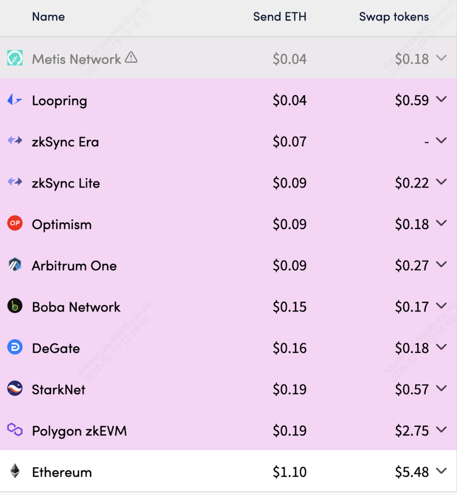This screenshot has width=457, height=495.
Task: Select the zkSync Lite network name
Action: pos(66,183)
